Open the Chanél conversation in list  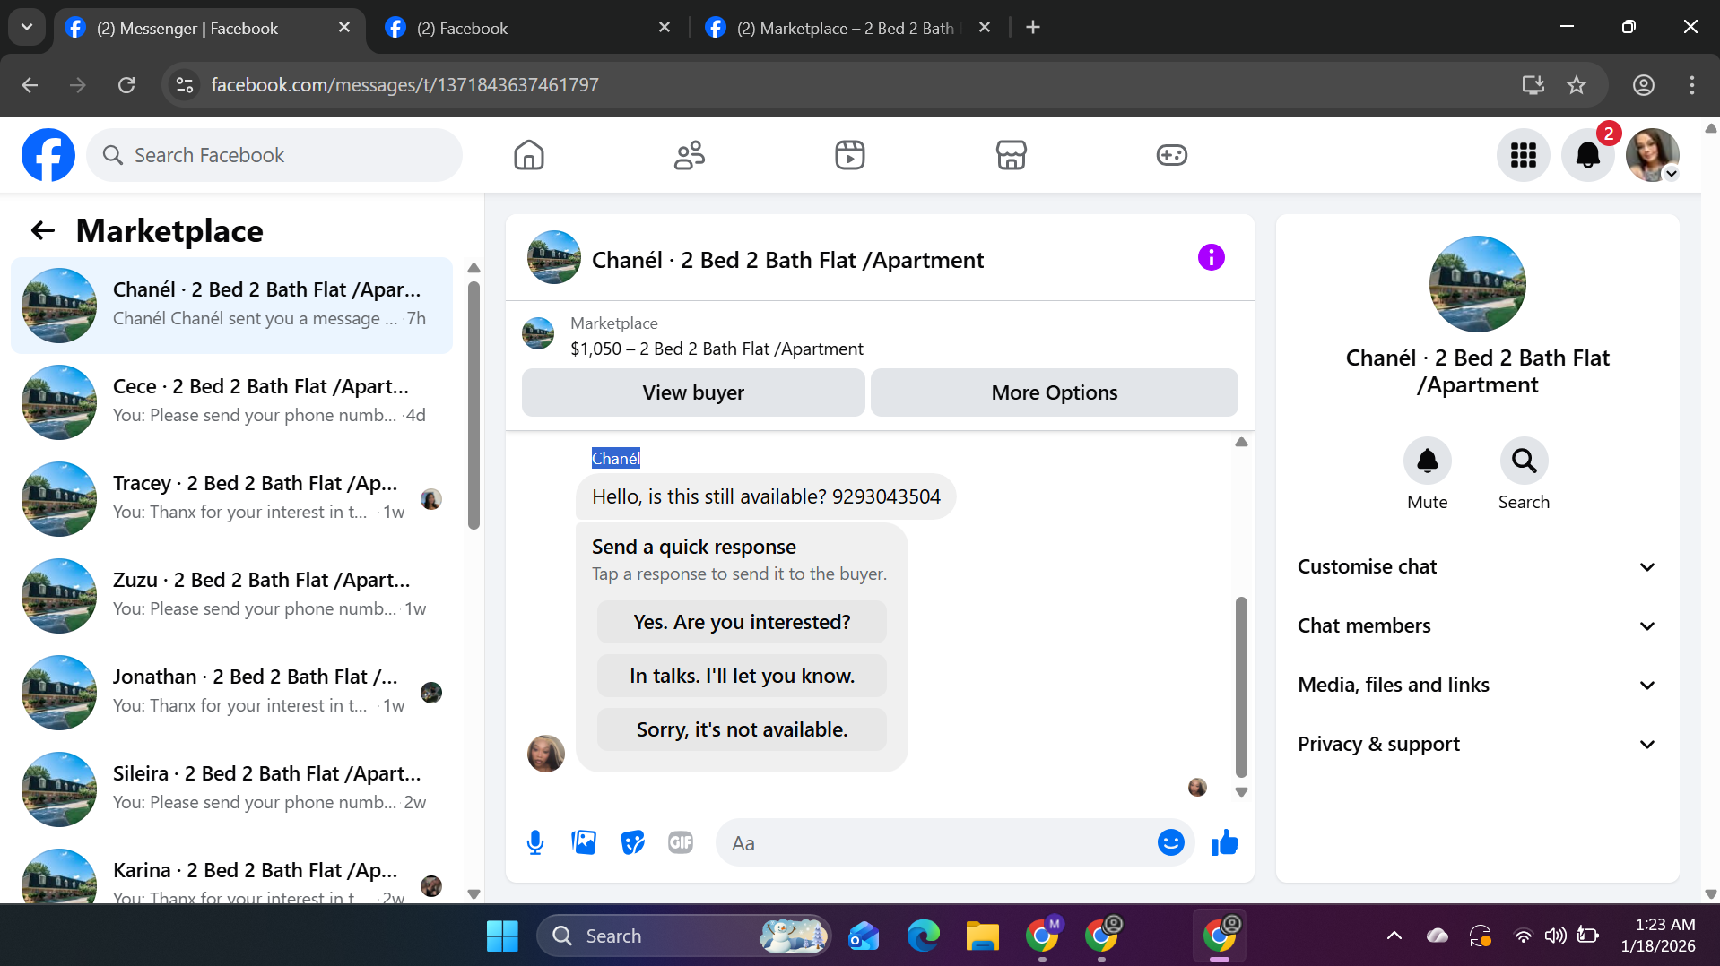tap(231, 306)
